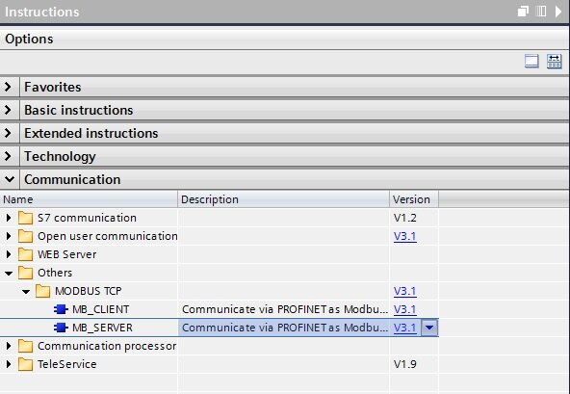This screenshot has width=570, height=394.
Task: Click the MB_SERVER instruction block icon
Action: pyautogui.click(x=61, y=328)
